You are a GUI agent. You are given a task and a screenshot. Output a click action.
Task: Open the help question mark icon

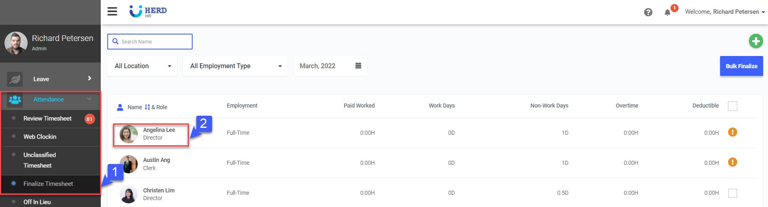point(648,12)
